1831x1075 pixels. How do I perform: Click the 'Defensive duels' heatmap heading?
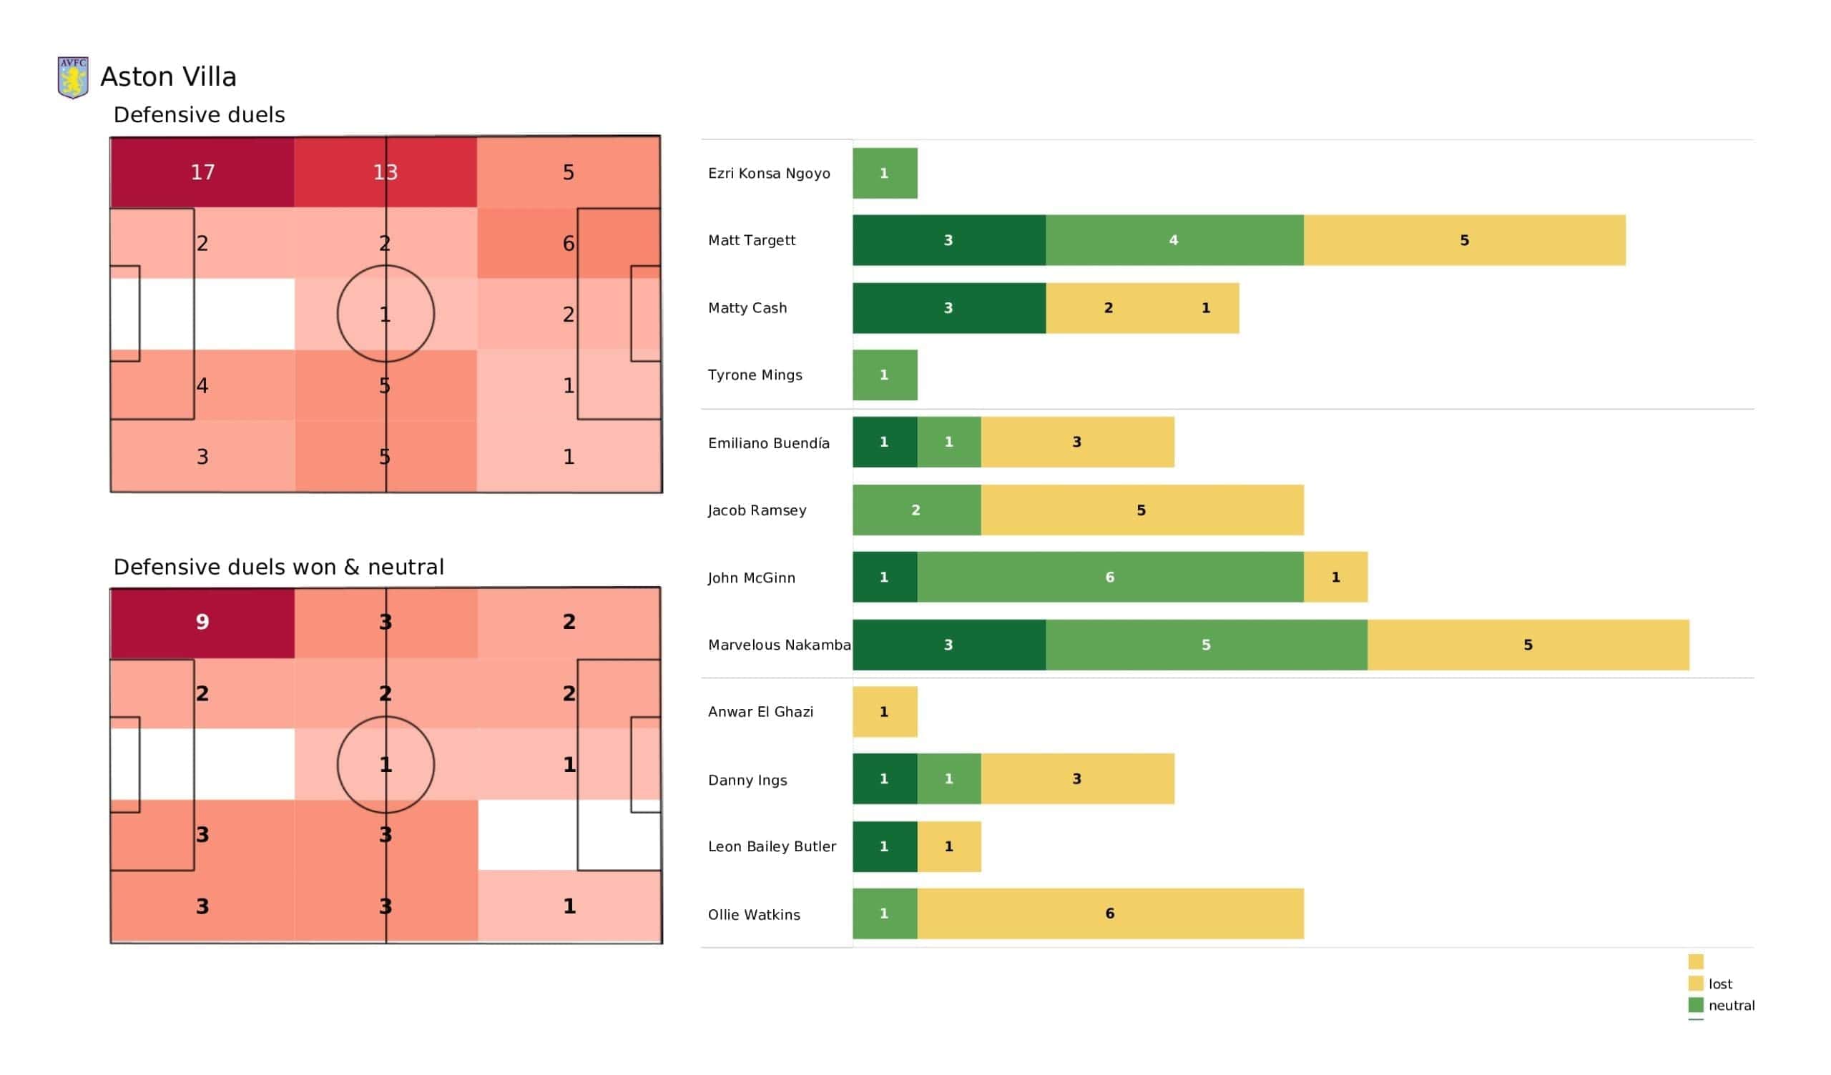(x=199, y=115)
